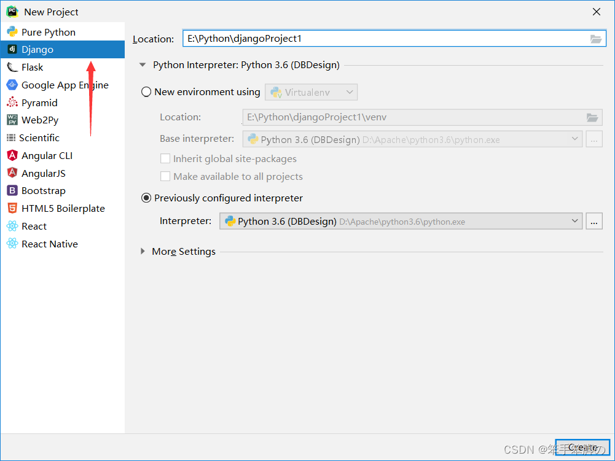Open the Base interpreter dropdown

(412, 139)
